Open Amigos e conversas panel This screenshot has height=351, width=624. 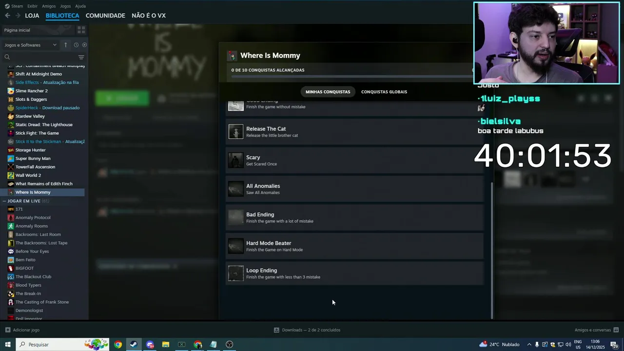597,330
